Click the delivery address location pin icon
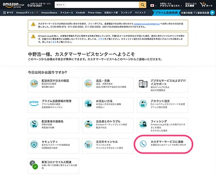216x175 pixels. pyautogui.click(x=28, y=6)
